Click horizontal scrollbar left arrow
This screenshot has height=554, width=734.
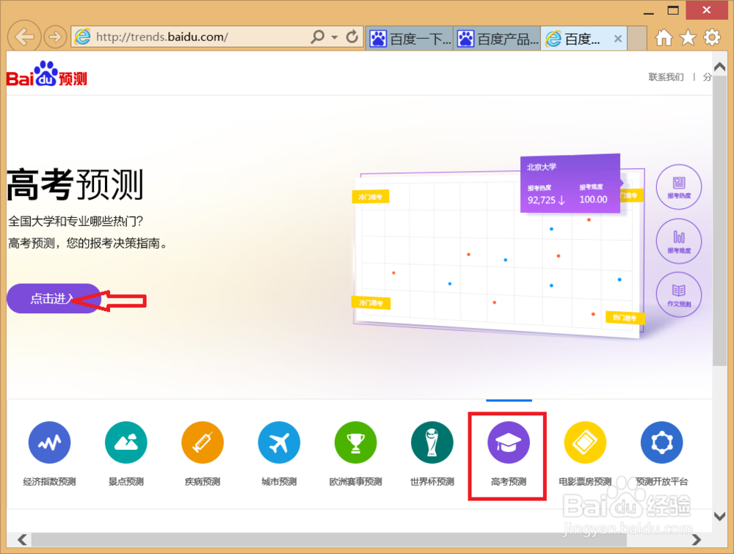tap(22, 539)
